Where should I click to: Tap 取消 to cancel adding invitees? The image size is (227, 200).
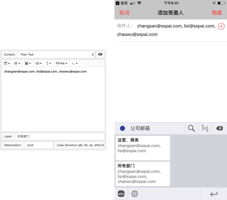[x=124, y=13]
